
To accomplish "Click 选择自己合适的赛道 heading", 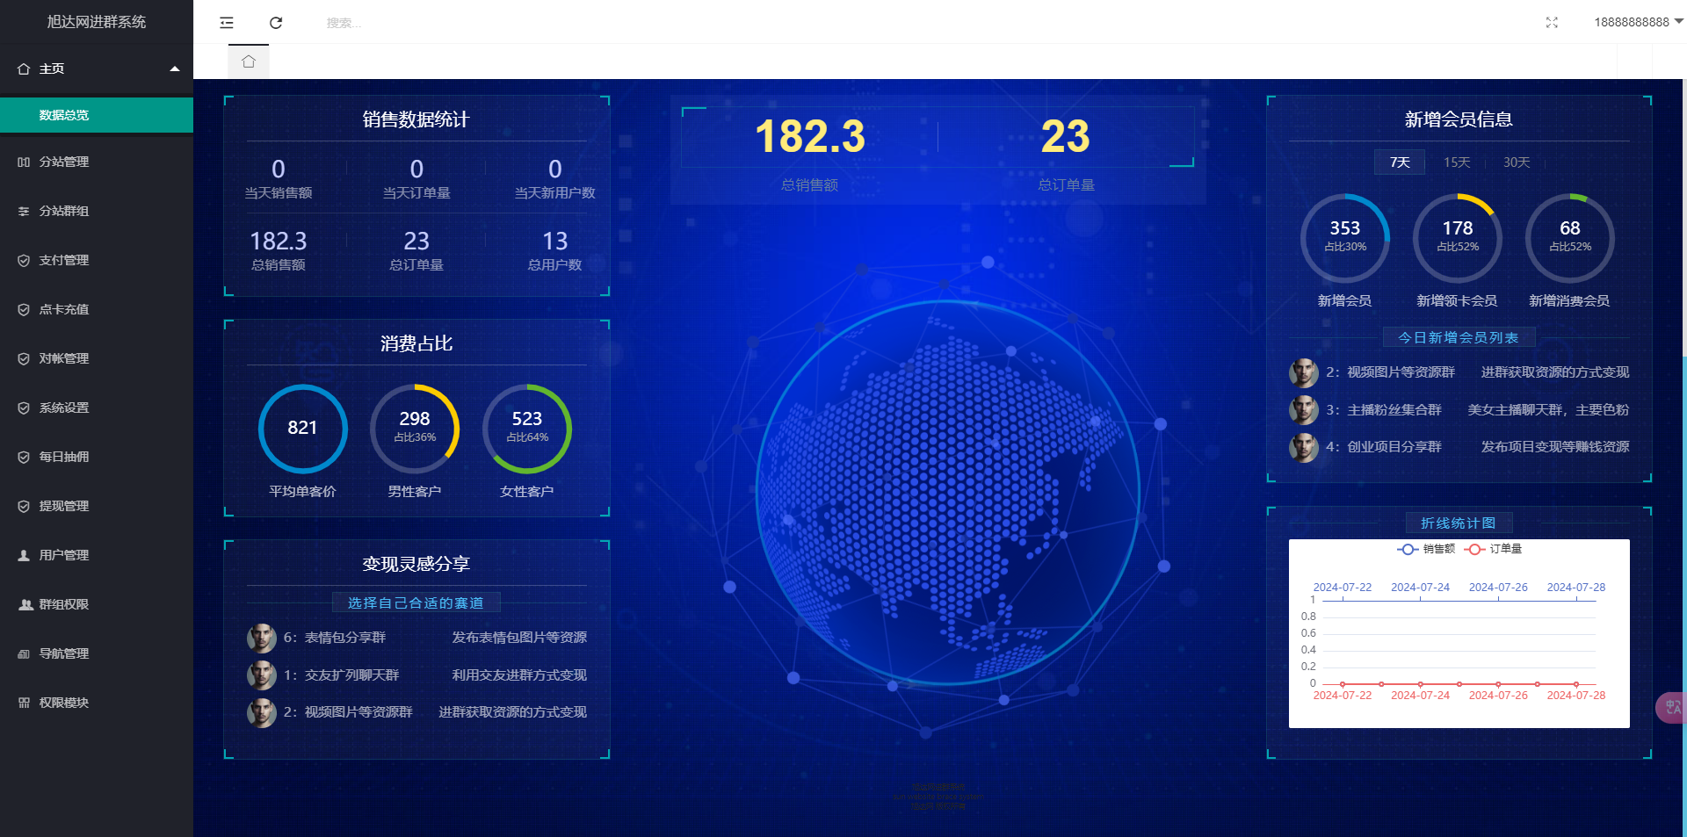I will (416, 602).
